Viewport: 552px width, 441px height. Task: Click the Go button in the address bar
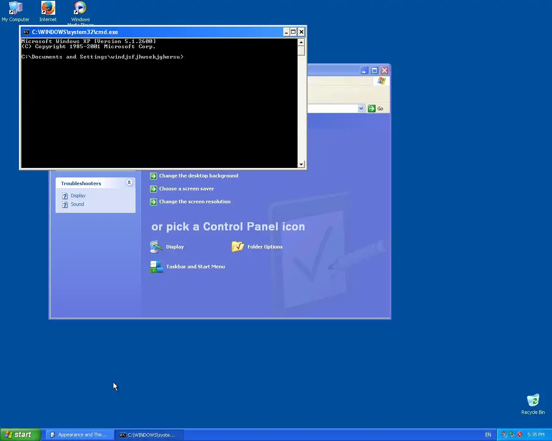(376, 109)
